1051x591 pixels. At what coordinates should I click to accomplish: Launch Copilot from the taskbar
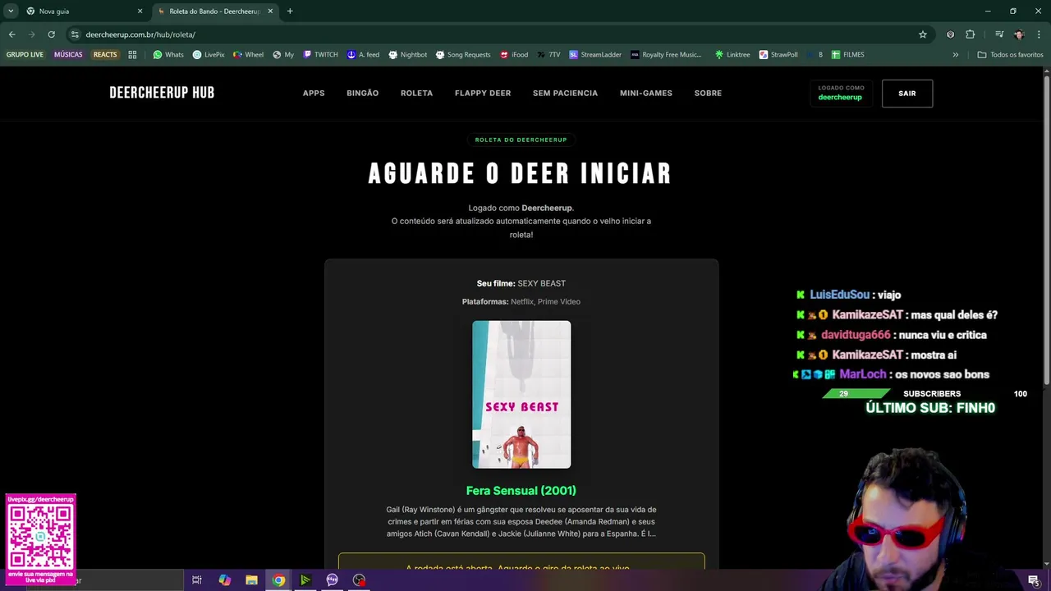pos(224,580)
